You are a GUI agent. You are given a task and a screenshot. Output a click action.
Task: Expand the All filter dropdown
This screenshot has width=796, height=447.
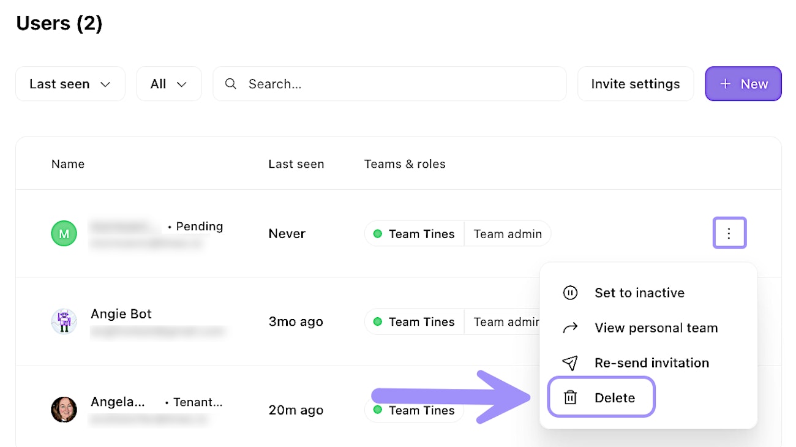click(168, 84)
